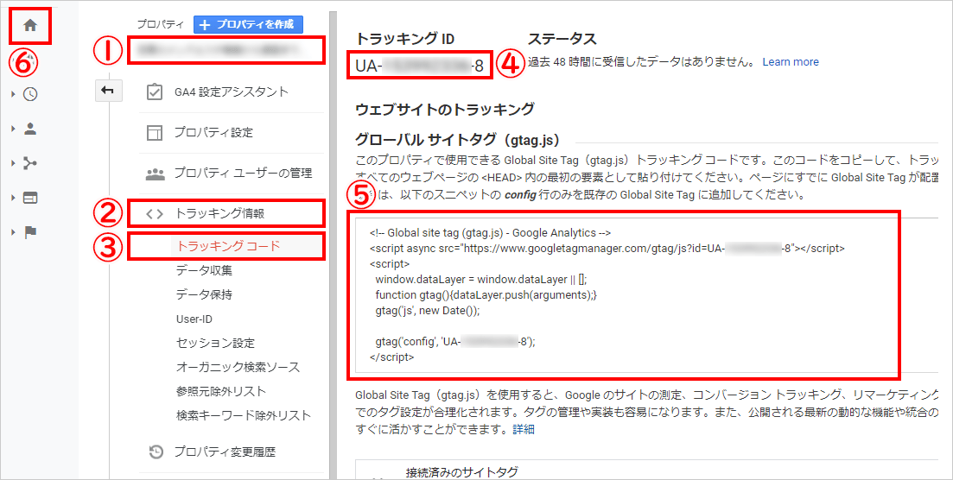Open the Conversions flag icon
Screen dimensions: 953x480
point(29,232)
